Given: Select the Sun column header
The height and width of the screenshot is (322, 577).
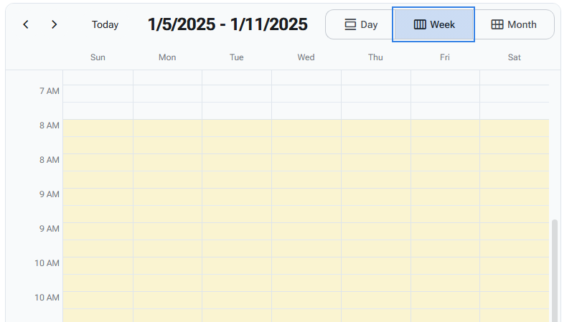Looking at the screenshot, I should click(x=98, y=57).
